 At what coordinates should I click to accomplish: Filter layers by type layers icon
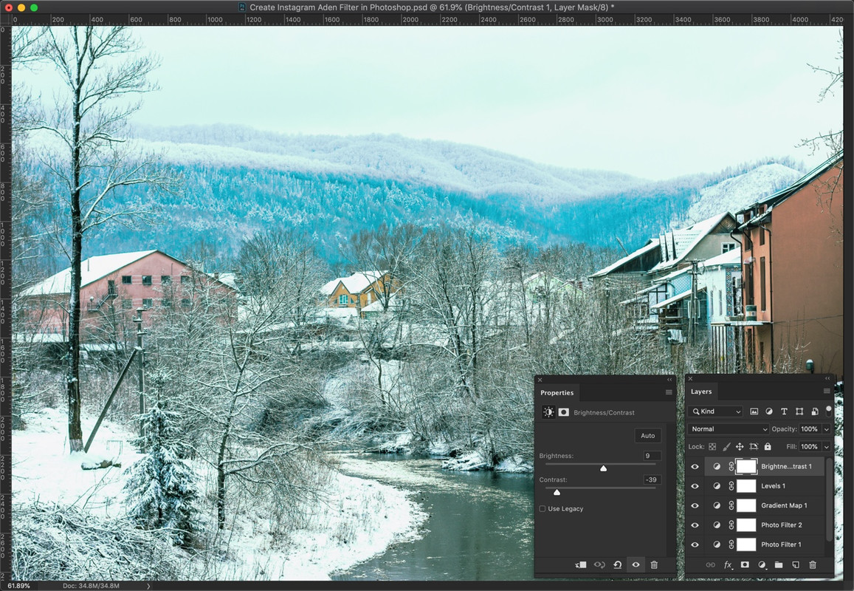click(x=784, y=411)
